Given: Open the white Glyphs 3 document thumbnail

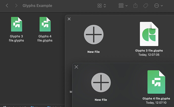Looking at the screenshot, I should (149, 34).
